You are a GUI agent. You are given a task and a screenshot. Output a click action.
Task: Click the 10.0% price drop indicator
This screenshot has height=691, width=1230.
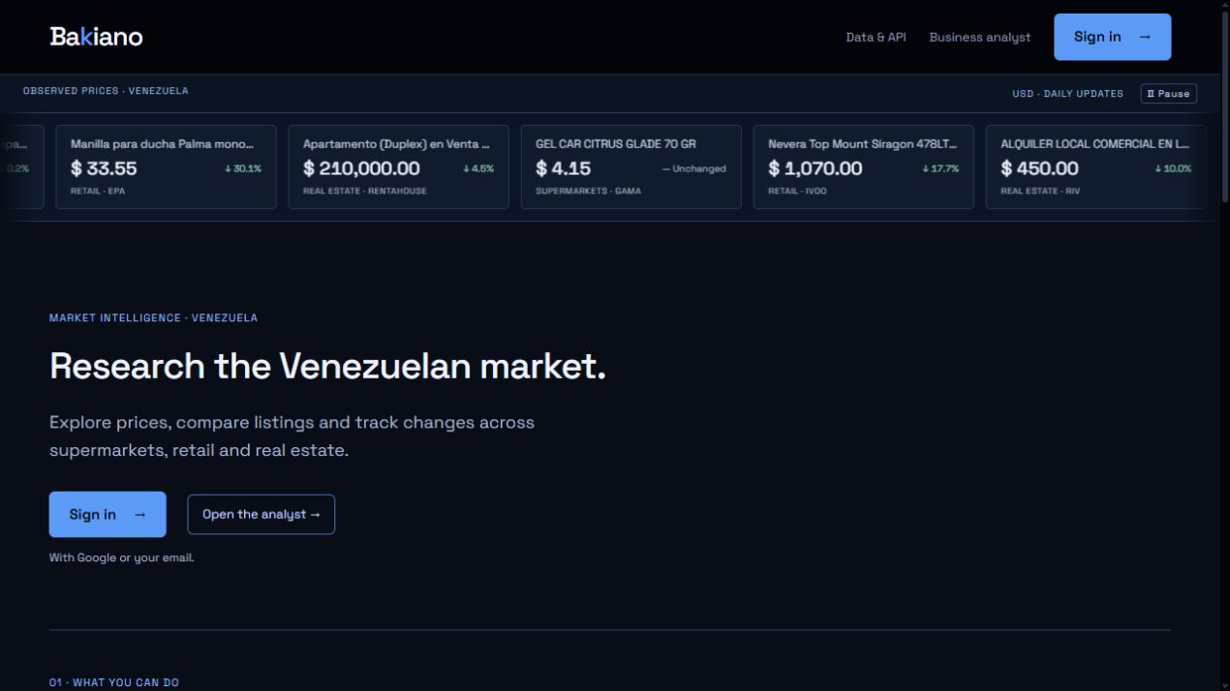(1173, 168)
